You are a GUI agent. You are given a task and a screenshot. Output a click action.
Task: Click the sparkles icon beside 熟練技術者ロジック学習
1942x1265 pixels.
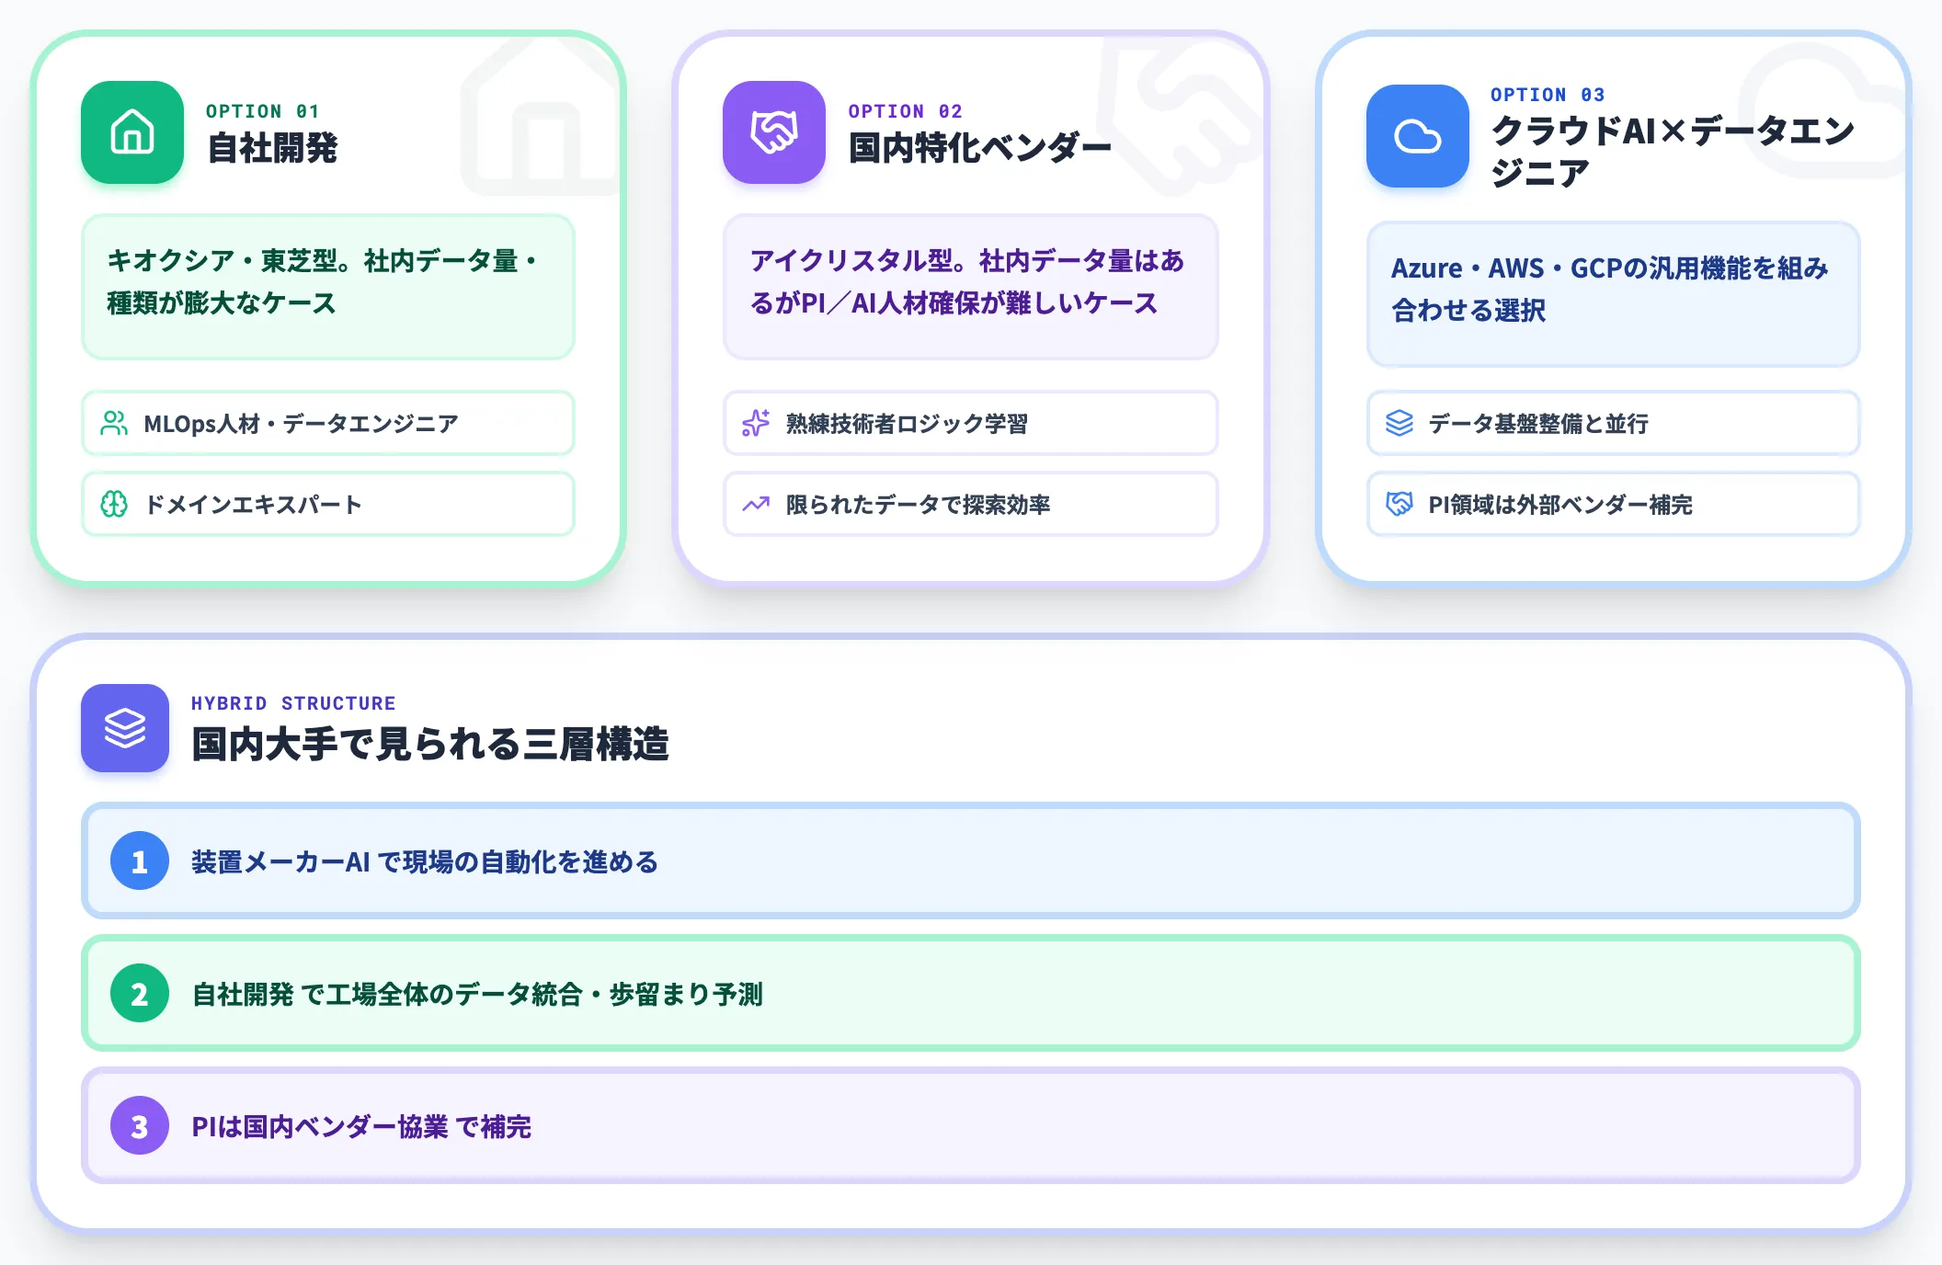click(x=756, y=423)
